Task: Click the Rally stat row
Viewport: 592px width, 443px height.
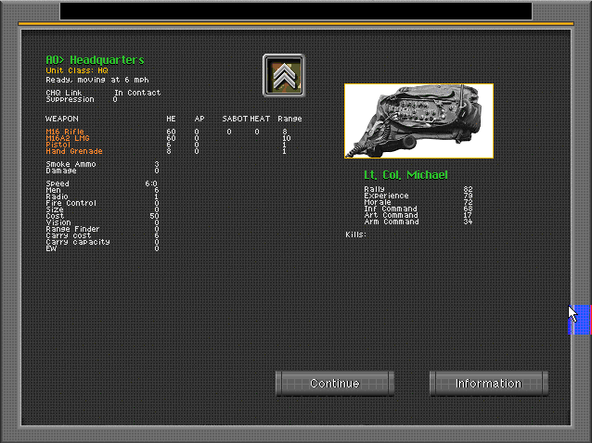Action: tap(418, 189)
